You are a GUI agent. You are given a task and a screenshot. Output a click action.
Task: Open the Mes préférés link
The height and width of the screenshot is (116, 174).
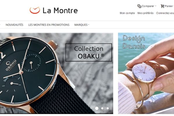pyautogui.click(x=145, y=13)
